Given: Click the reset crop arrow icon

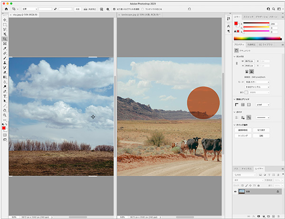Looking at the screenshot, I should [190, 9].
